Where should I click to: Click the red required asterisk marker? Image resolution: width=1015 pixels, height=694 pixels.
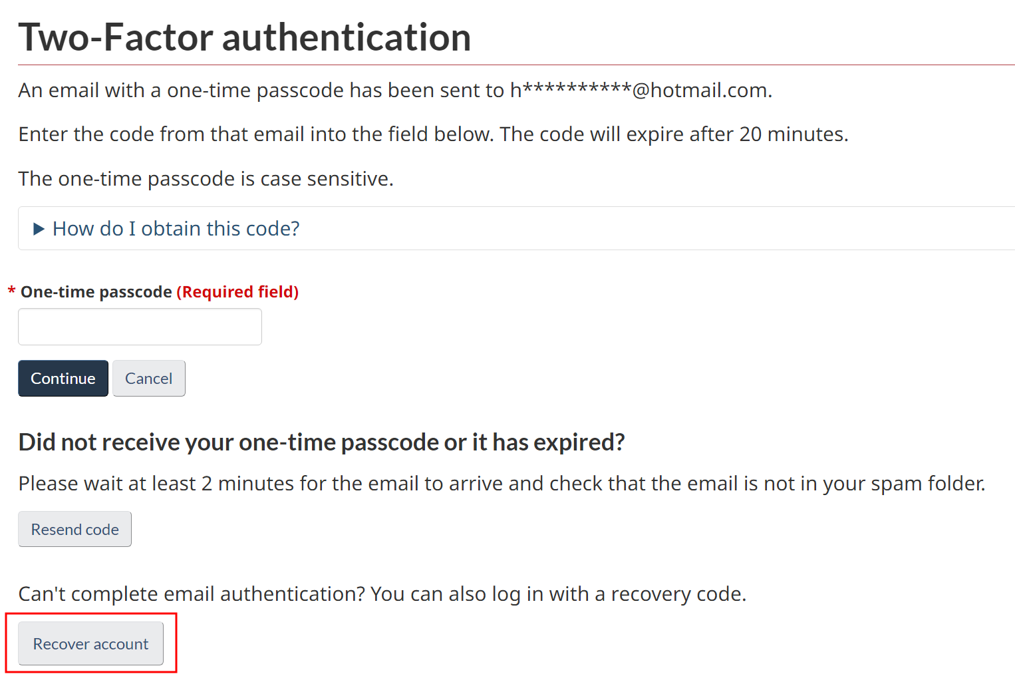[x=11, y=291]
